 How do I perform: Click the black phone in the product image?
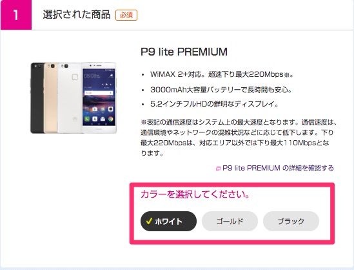click(x=37, y=98)
